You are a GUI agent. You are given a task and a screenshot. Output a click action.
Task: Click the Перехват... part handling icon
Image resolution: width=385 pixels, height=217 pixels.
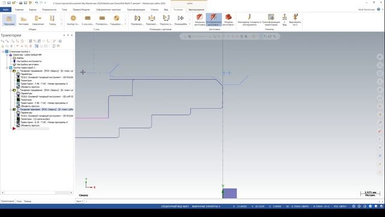coord(152,20)
